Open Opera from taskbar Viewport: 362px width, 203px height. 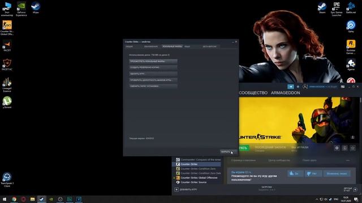click(23, 199)
